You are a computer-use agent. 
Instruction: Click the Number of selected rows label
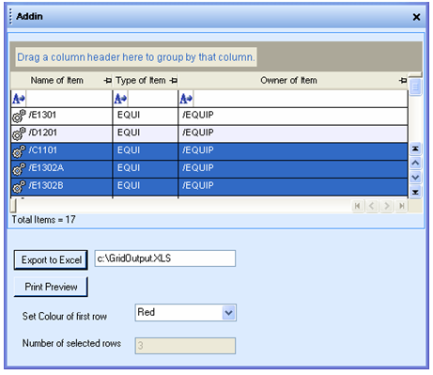tap(71, 343)
